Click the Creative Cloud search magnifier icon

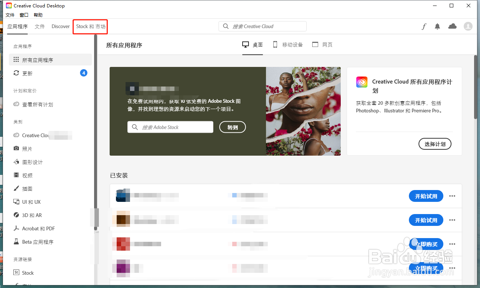point(226,26)
